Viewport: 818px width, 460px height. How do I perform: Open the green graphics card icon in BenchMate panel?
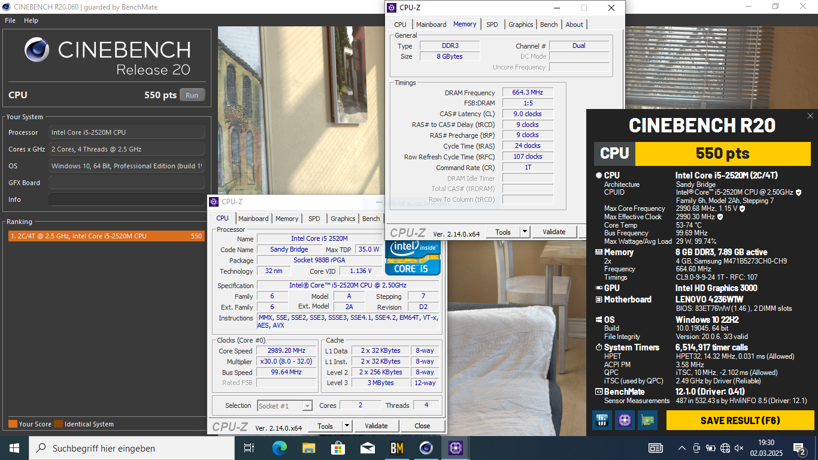647,420
